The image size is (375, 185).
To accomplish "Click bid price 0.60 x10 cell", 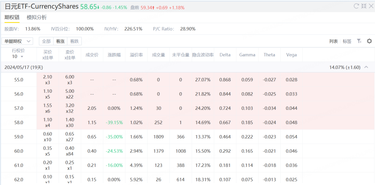I will click(x=47, y=137).
